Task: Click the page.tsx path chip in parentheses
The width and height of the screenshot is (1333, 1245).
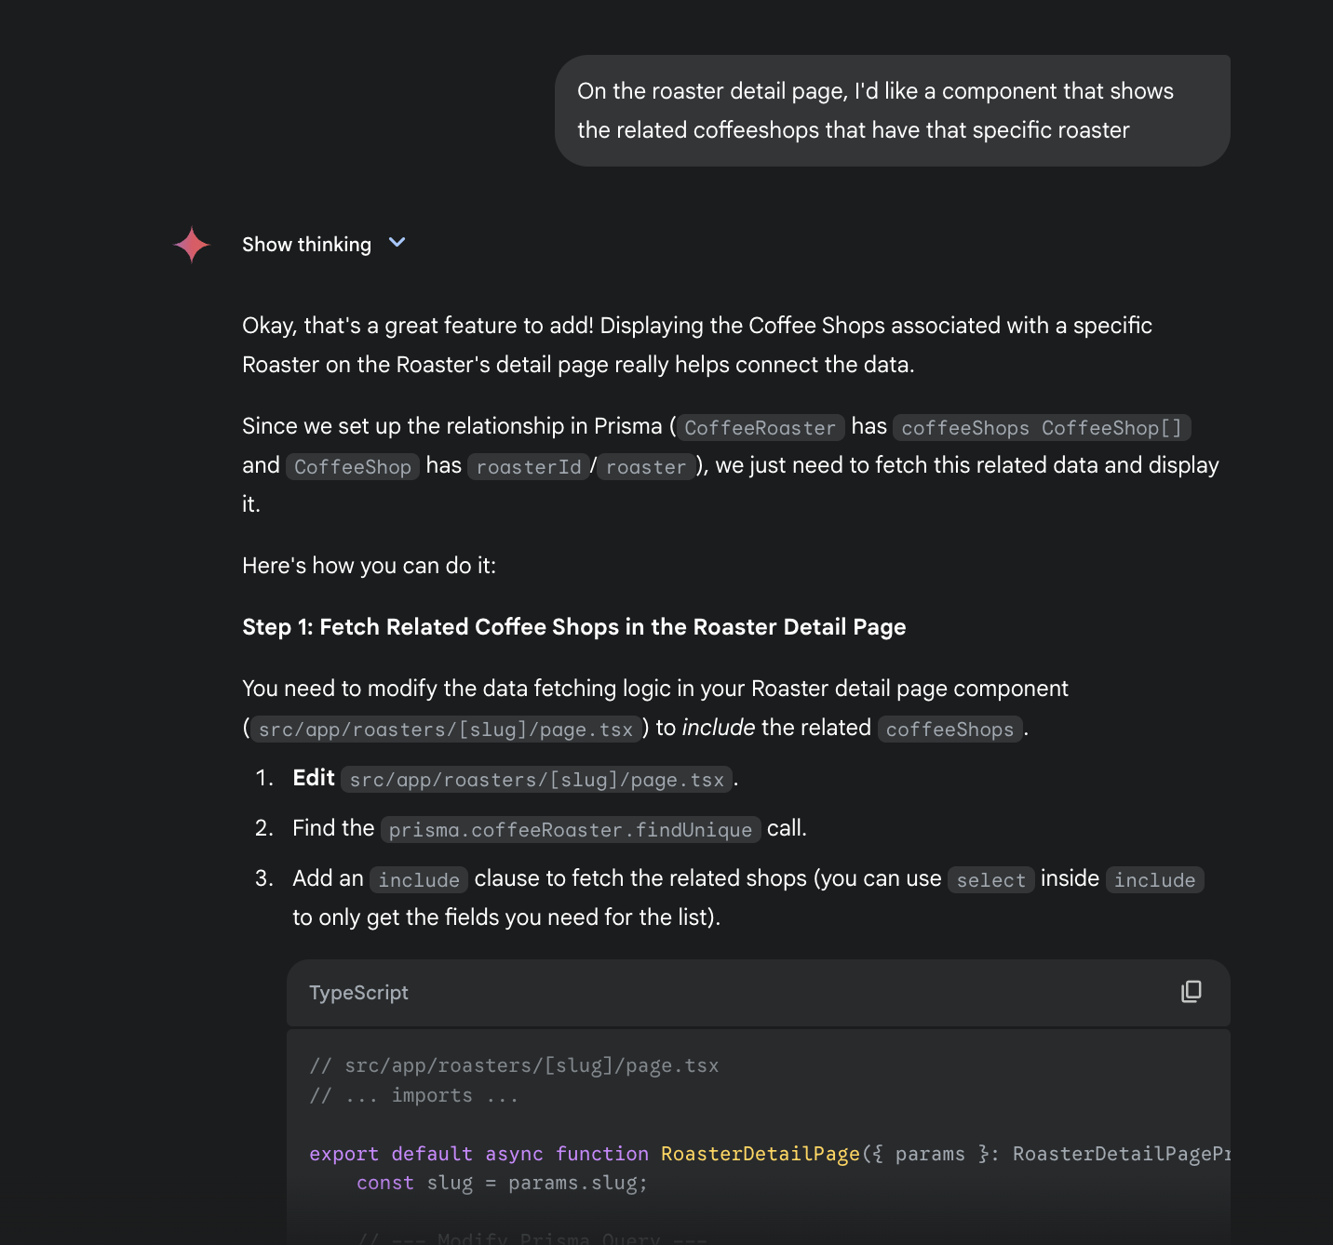Action: (x=446, y=730)
